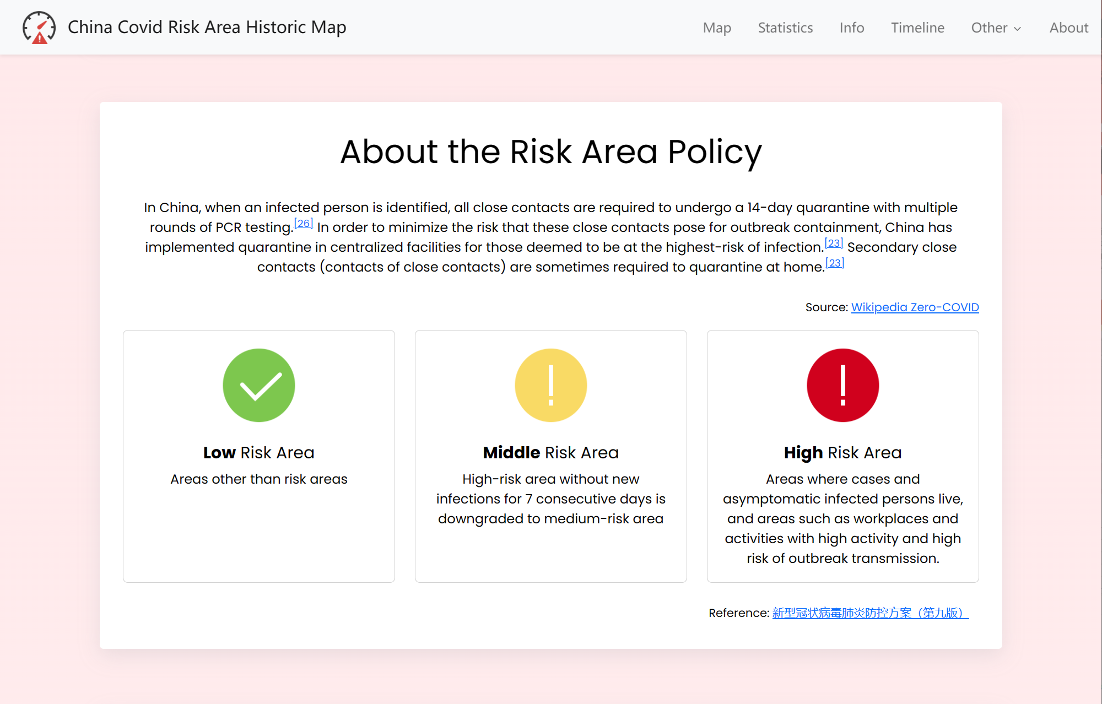Open the Wikipedia Zero-COVID source link

[915, 307]
